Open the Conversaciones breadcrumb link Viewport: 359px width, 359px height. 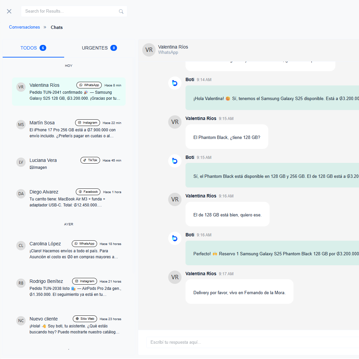pyautogui.click(x=24, y=27)
